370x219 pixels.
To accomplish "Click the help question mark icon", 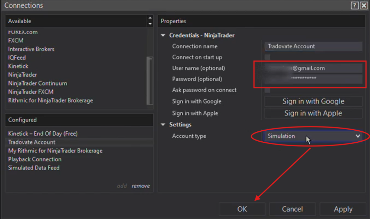I will click(354, 5).
